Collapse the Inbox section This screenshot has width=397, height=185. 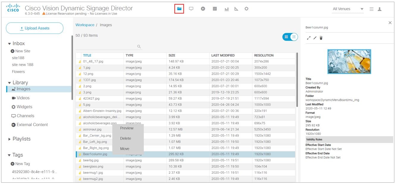point(10,44)
